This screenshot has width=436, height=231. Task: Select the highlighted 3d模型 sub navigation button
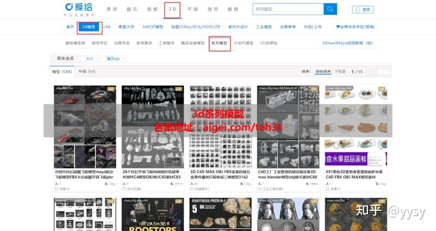click(x=89, y=27)
